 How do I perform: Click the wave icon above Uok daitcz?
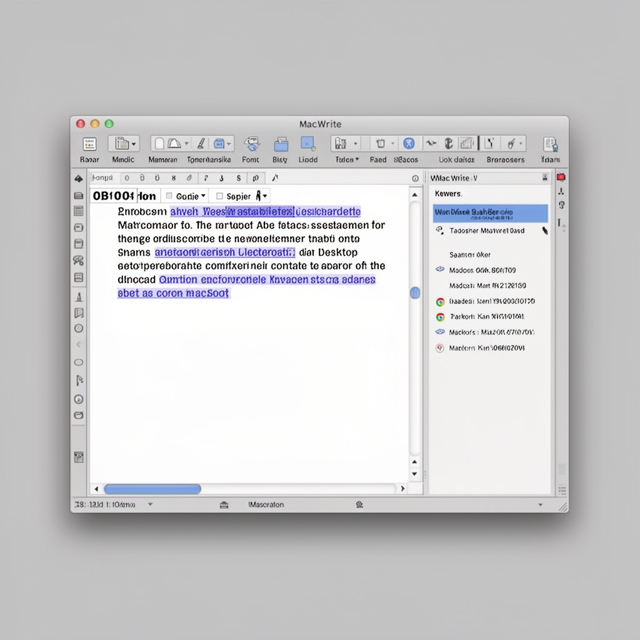pyautogui.click(x=431, y=143)
